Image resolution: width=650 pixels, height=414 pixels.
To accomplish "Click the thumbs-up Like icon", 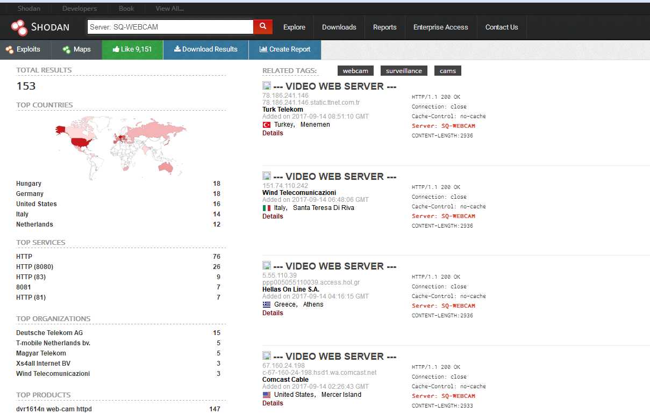I will pyautogui.click(x=116, y=49).
